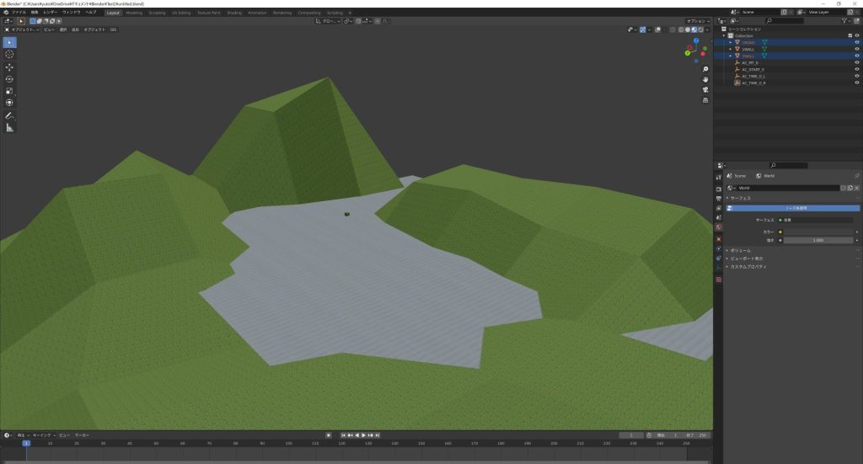Select the Move tool
The width and height of the screenshot is (863, 464).
(9, 67)
